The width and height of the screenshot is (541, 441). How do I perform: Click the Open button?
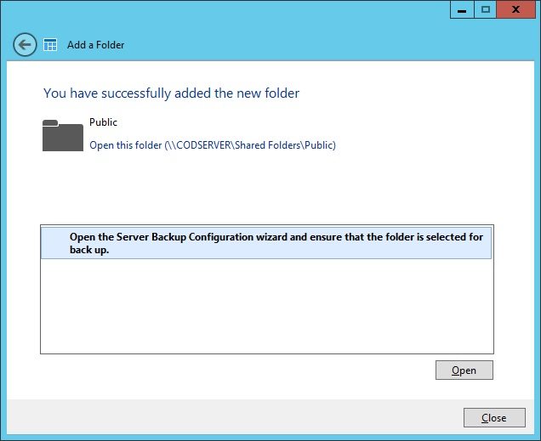(x=464, y=370)
